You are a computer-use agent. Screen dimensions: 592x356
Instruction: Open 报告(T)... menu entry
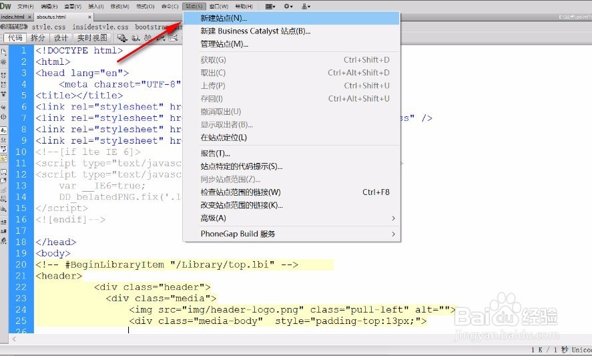[291, 154]
